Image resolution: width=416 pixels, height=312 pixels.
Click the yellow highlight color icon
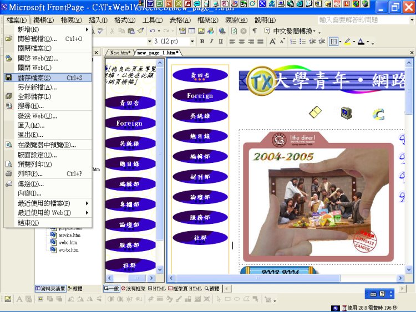tap(347, 42)
